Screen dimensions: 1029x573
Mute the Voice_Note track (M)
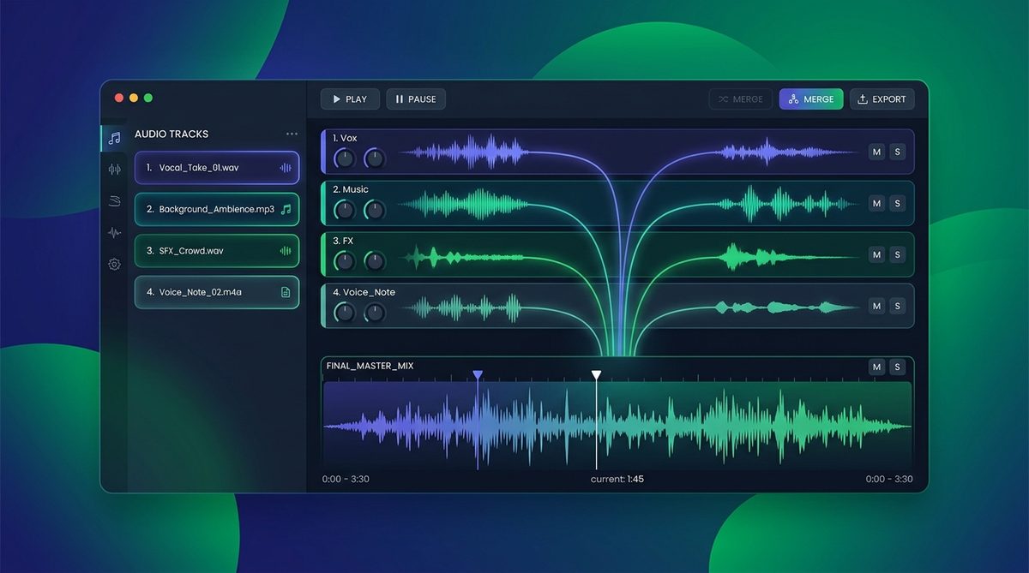coord(876,306)
